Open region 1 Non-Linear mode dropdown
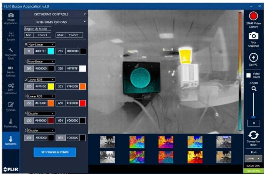The width and height of the screenshot is (264, 174). (x=41, y=61)
